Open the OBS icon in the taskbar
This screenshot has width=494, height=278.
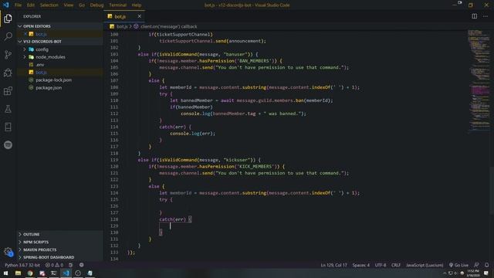point(78,273)
